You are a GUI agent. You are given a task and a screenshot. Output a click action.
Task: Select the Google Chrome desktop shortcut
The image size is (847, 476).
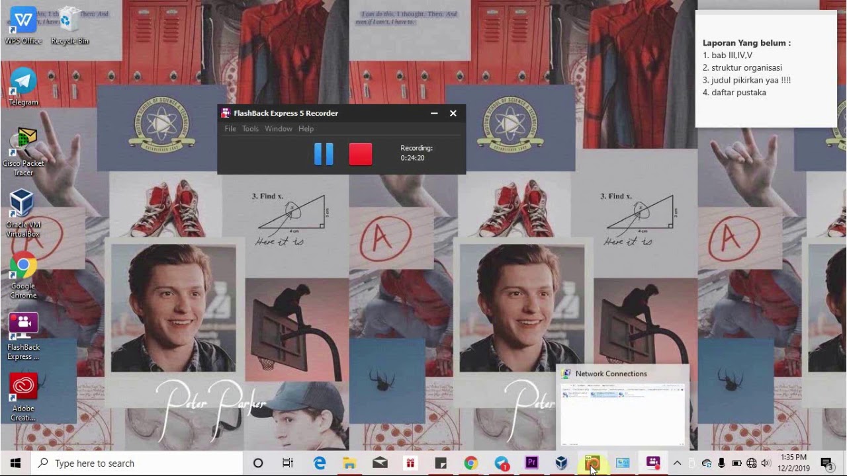23,275
